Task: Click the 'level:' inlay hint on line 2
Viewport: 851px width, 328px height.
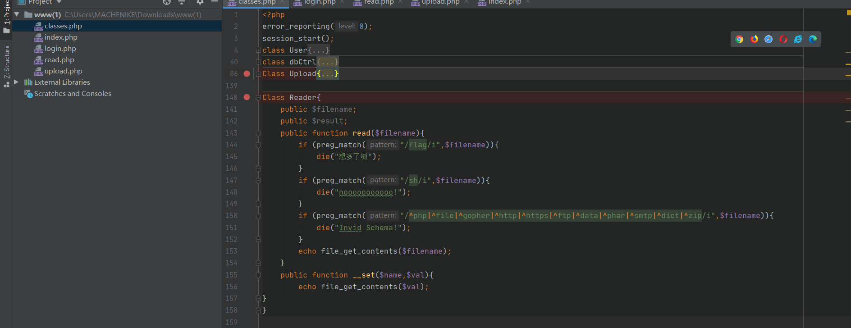Action: [347, 26]
